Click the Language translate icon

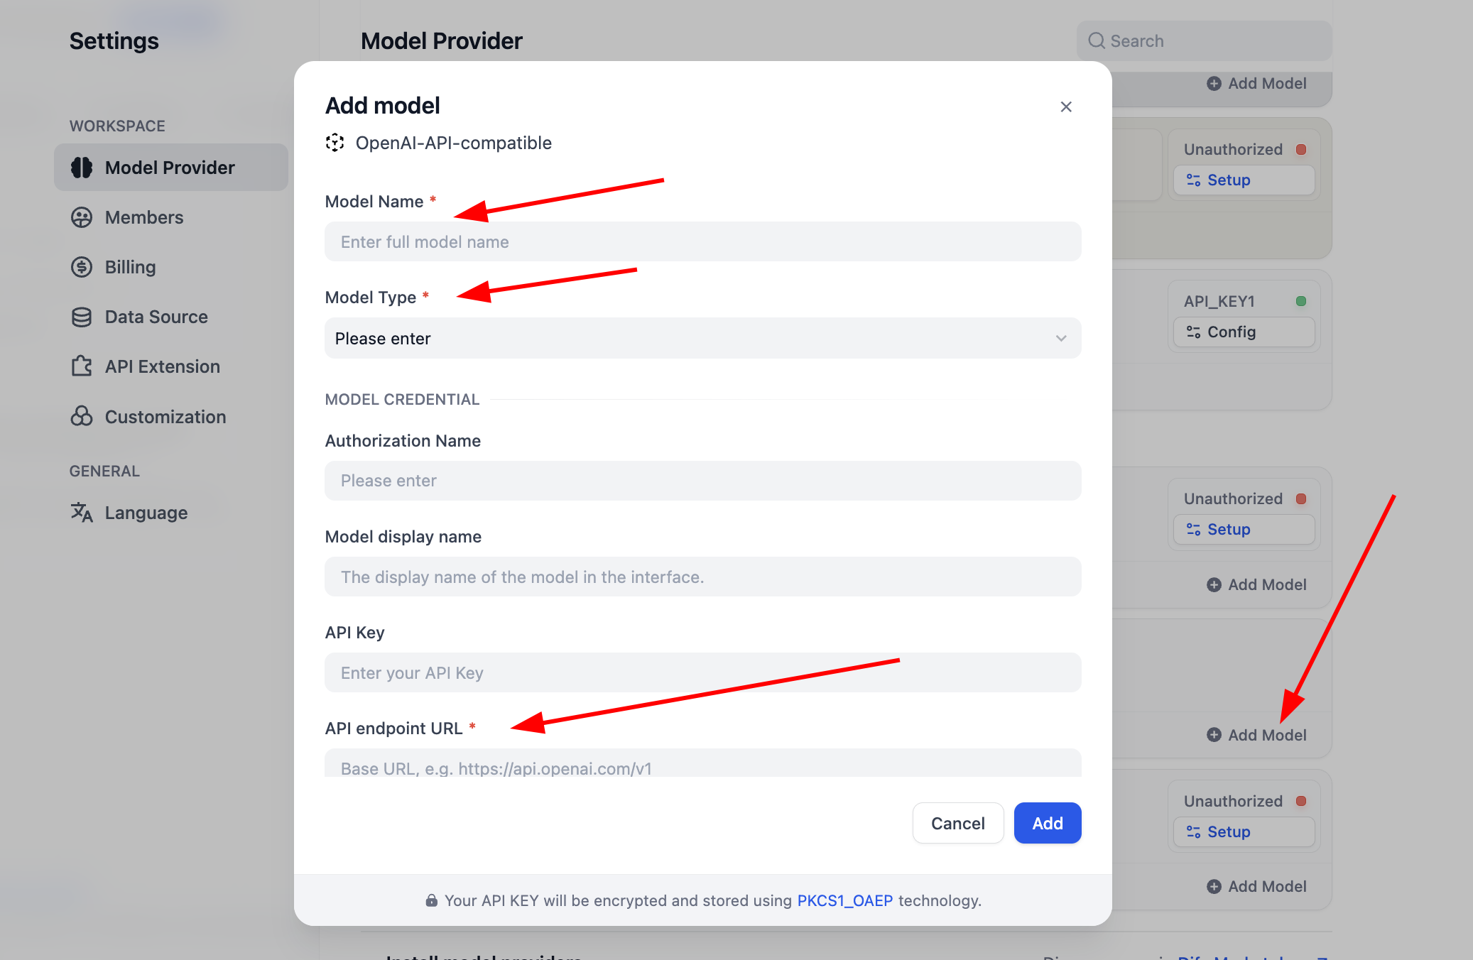(82, 512)
